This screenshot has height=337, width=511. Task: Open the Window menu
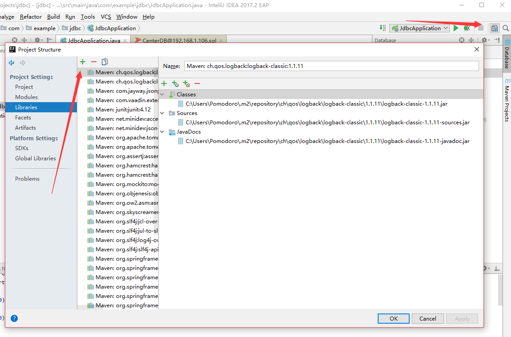[127, 17]
